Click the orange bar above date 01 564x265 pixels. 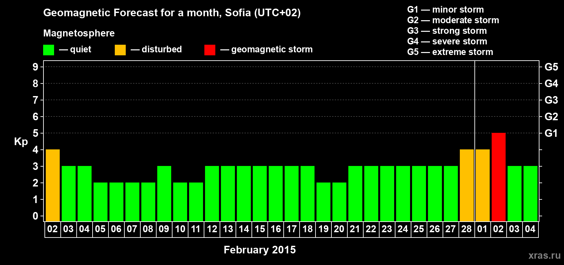482,185
